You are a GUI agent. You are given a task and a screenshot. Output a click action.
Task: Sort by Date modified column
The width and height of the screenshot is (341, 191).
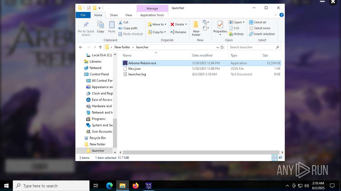(210, 55)
